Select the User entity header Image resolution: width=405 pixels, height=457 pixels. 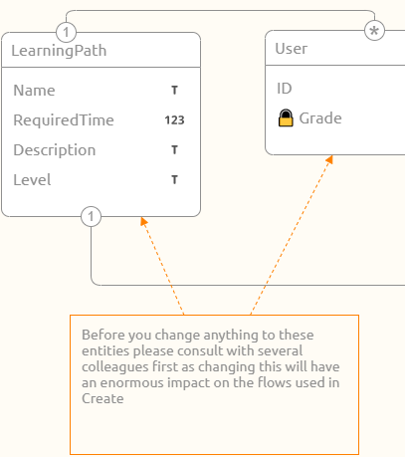coord(335,48)
